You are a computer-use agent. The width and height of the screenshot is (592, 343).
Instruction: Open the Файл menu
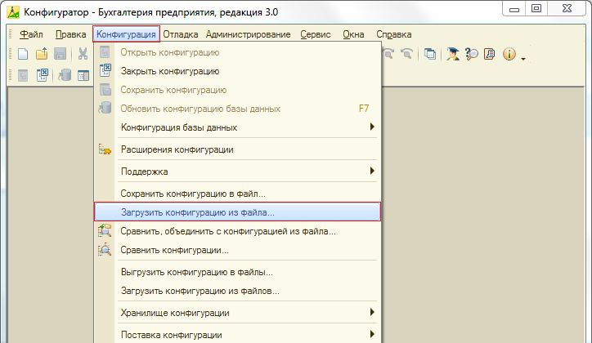pyautogui.click(x=31, y=34)
